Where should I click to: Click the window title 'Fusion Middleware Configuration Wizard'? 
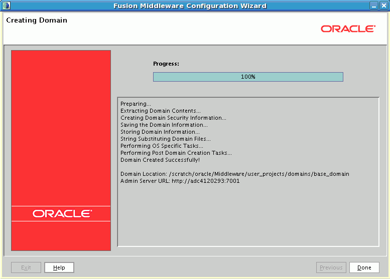(190, 6)
